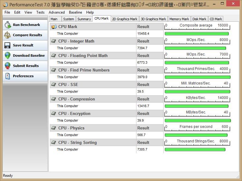Viewport: 242px width, 181px height.
Task: Click the Preferences clipboard icon
Action: click(7, 76)
